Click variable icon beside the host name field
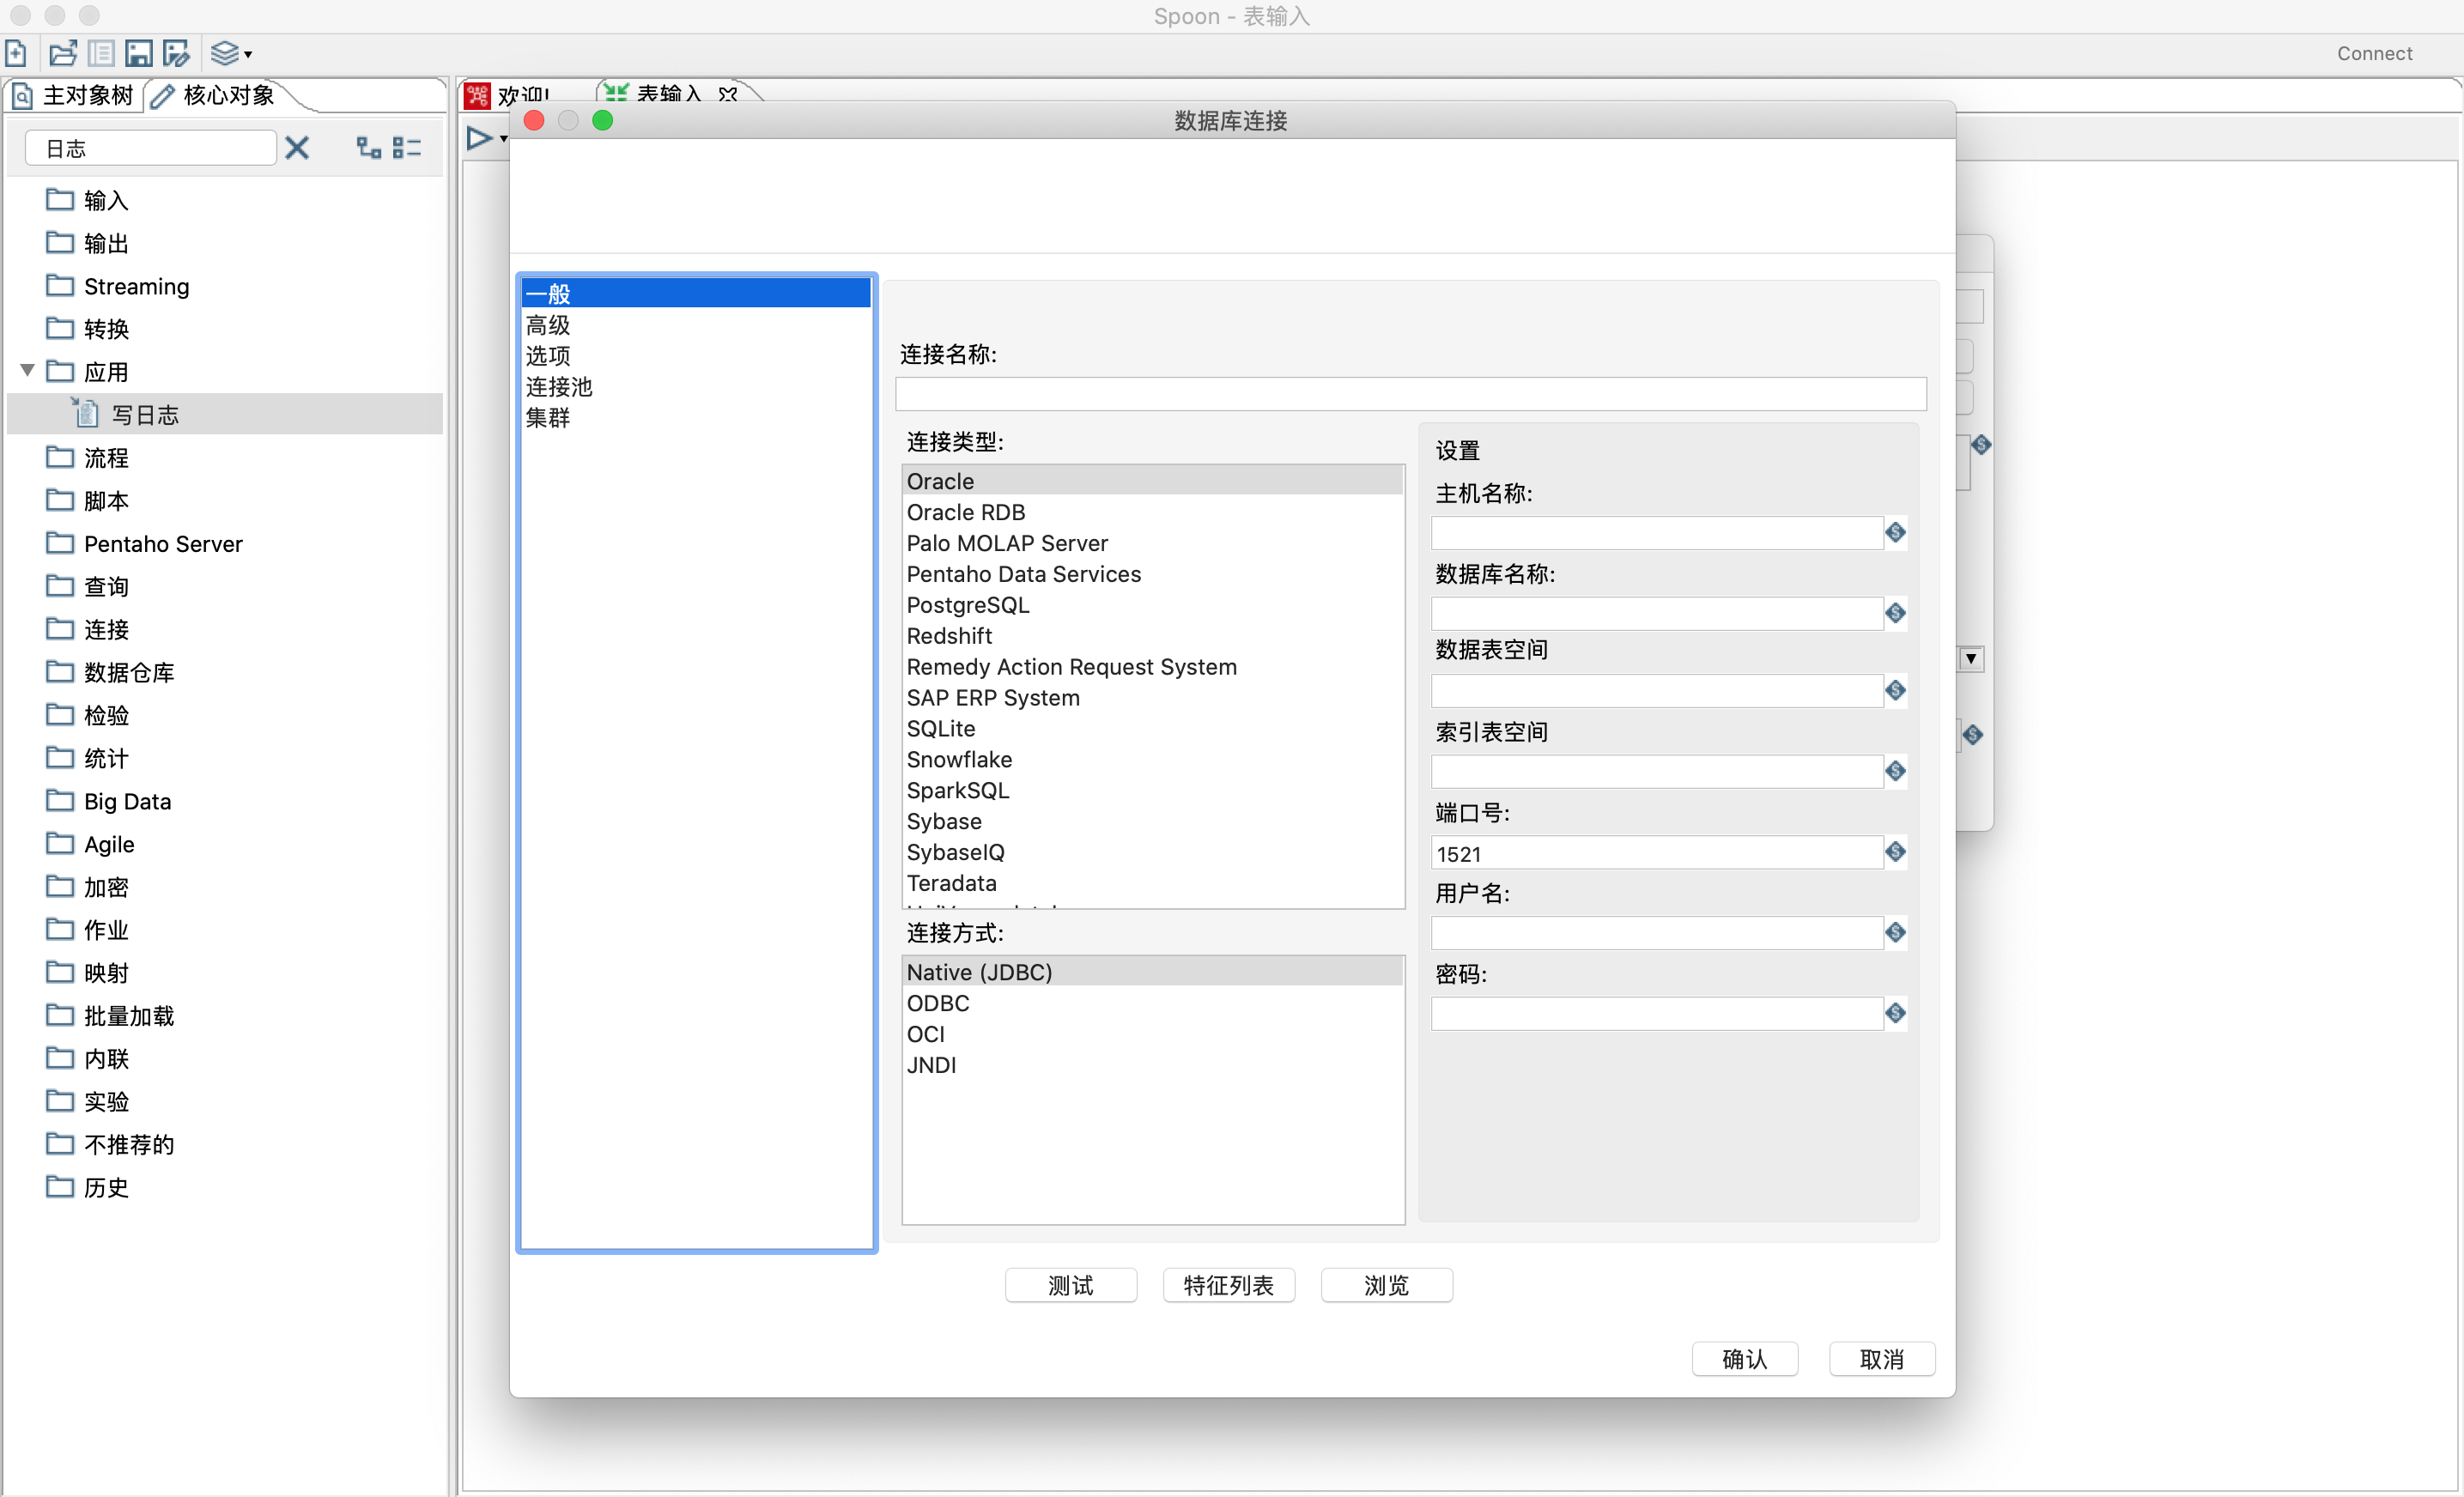Screen dimensions: 2464x1497 pyautogui.click(x=1895, y=532)
